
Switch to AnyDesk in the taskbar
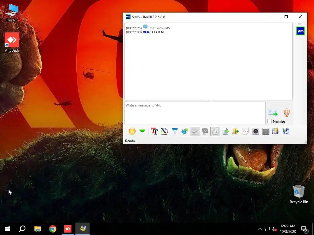click(68, 229)
